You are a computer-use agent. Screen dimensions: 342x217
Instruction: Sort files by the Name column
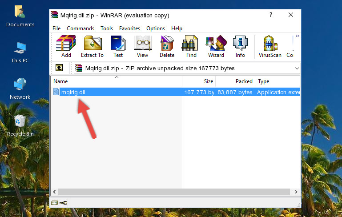click(117, 81)
